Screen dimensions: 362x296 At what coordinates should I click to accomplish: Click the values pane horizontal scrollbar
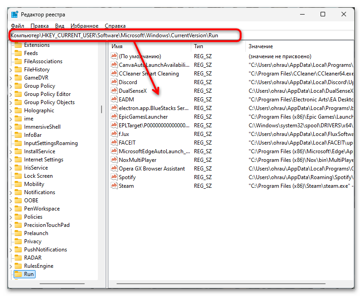coord(221,284)
